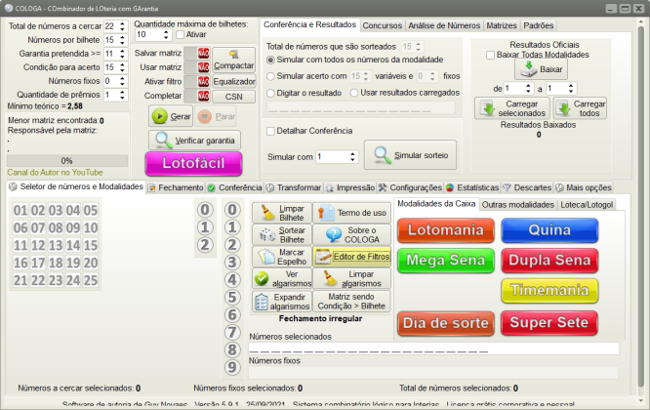This screenshot has height=410, width=650.
Task: Open Sobre o COLOGA help
Action: click(351, 234)
